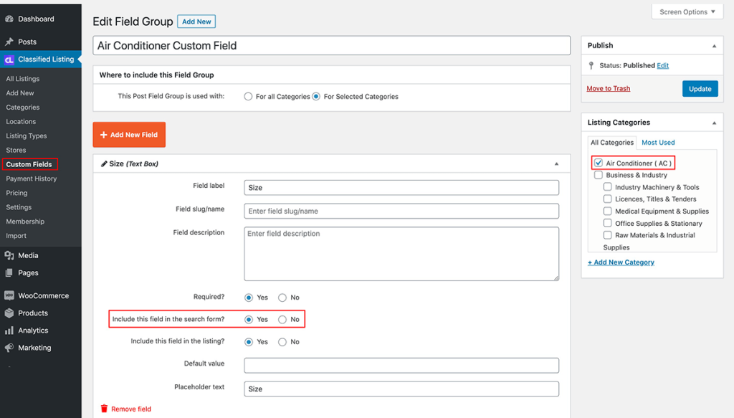
Task: Open All Listings in sidebar
Action: 23,79
